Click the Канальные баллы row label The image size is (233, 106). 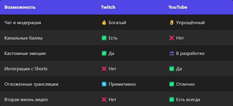click(23, 38)
